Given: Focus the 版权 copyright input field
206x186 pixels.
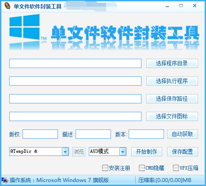Looking at the screenshot, I should [x=40, y=134].
